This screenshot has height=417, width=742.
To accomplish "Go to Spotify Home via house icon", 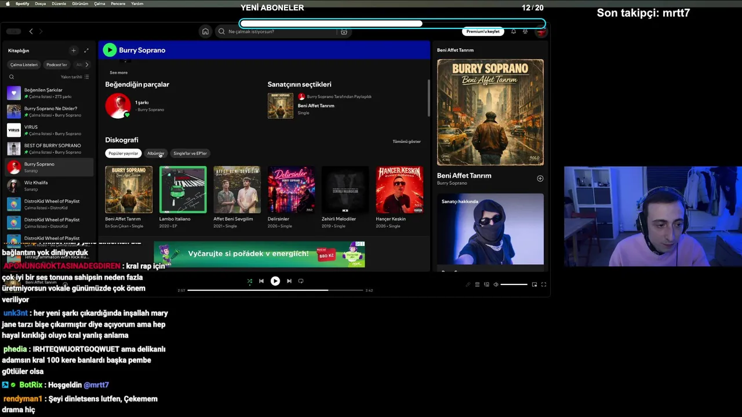I will [x=205, y=31].
